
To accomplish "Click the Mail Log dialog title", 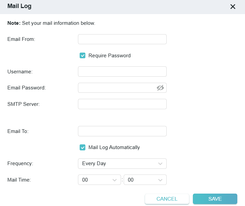I will point(19,6).
